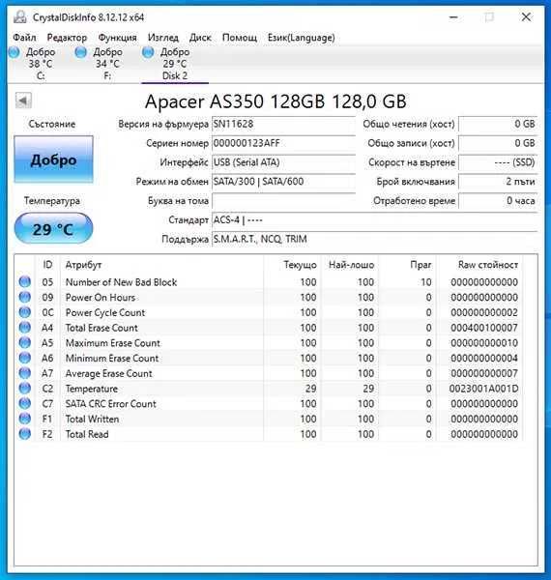Click the standard field ACS-4

click(375, 220)
